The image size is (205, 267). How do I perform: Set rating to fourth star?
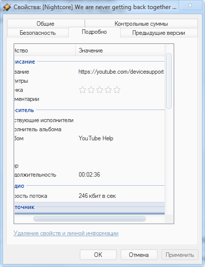point(108,90)
